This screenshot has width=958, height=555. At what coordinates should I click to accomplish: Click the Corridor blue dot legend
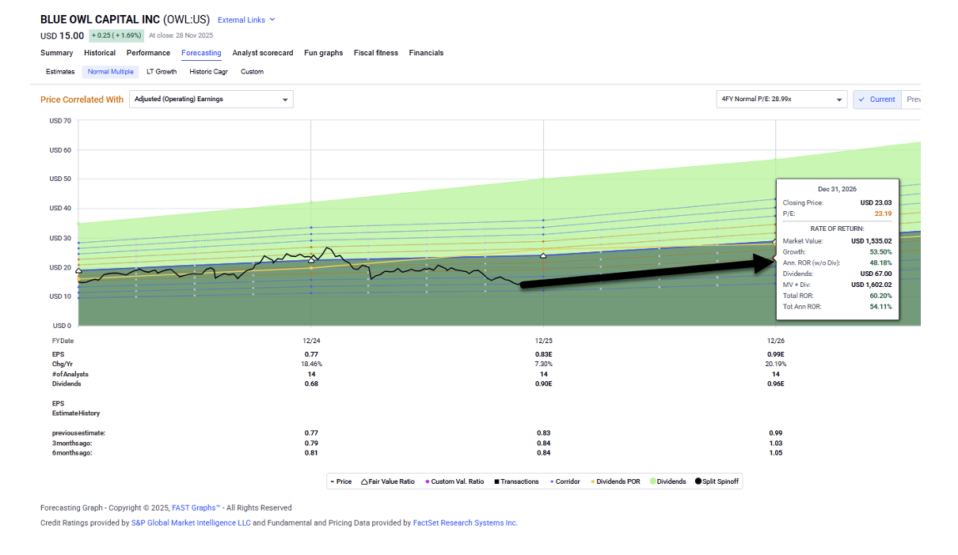551,481
